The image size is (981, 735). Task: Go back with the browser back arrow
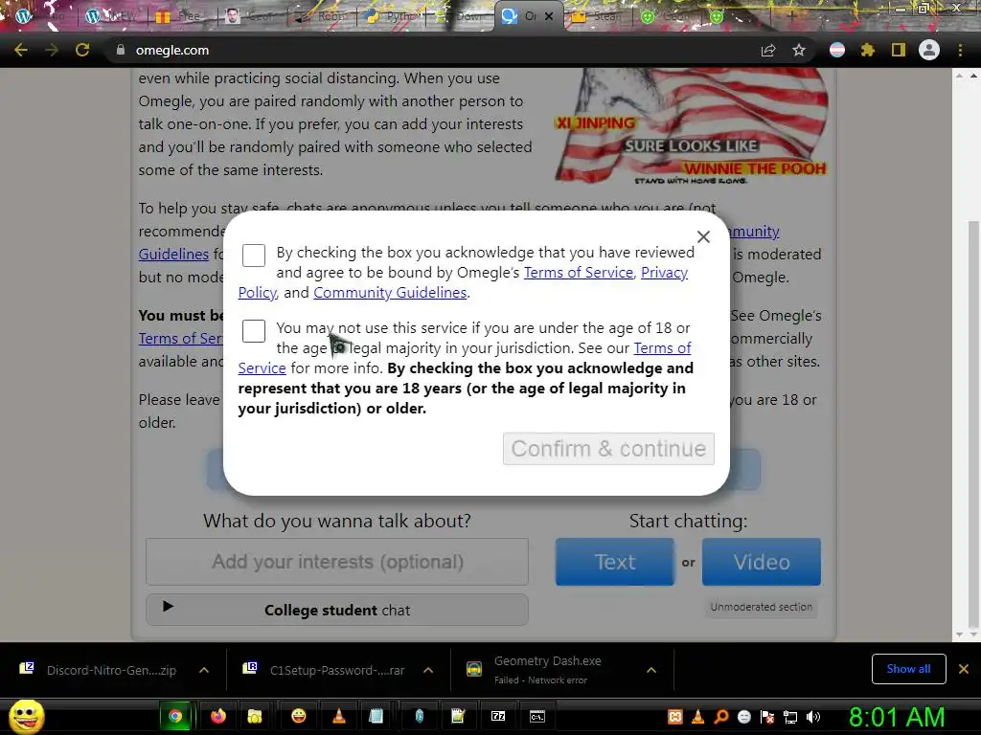point(21,50)
